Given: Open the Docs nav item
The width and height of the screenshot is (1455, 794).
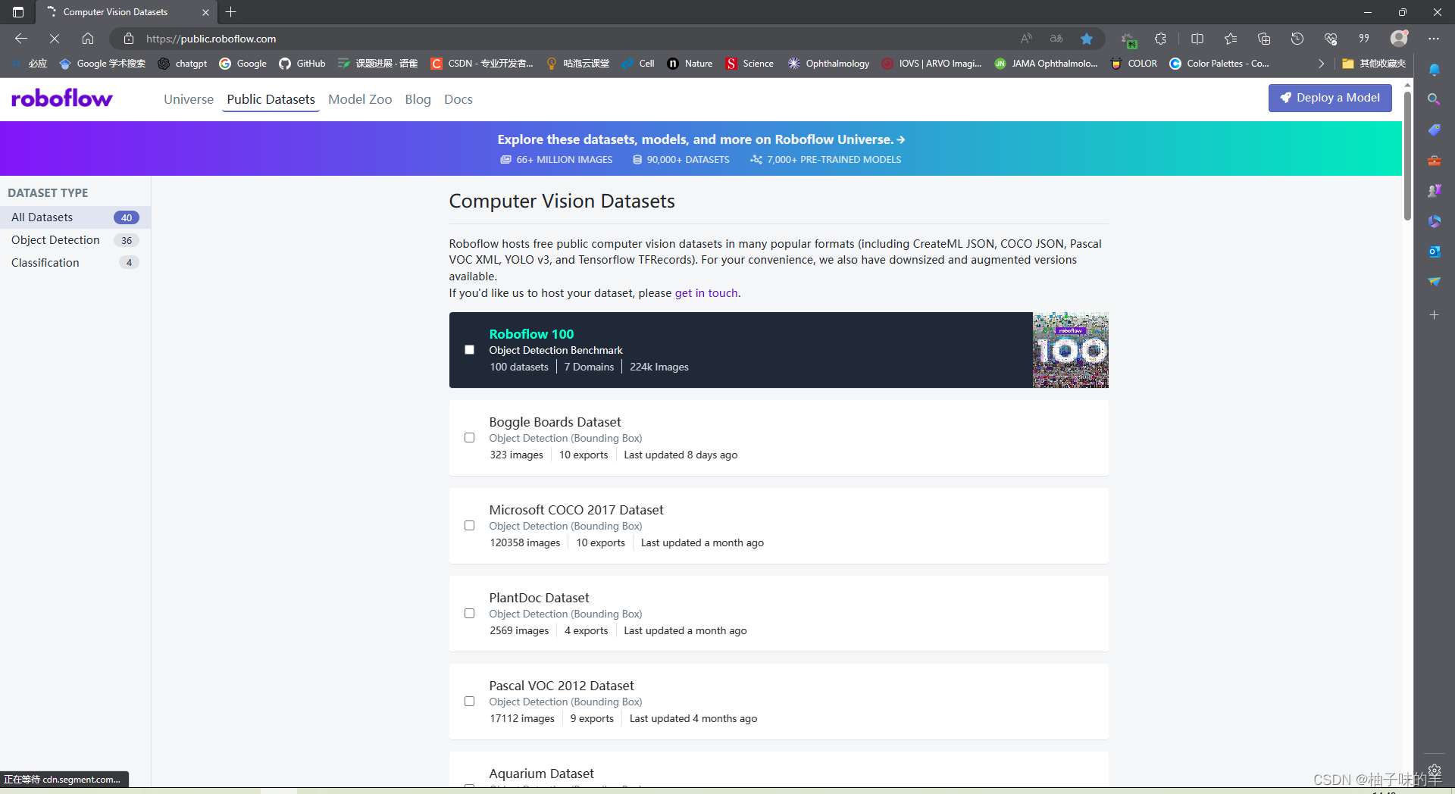Looking at the screenshot, I should (458, 99).
